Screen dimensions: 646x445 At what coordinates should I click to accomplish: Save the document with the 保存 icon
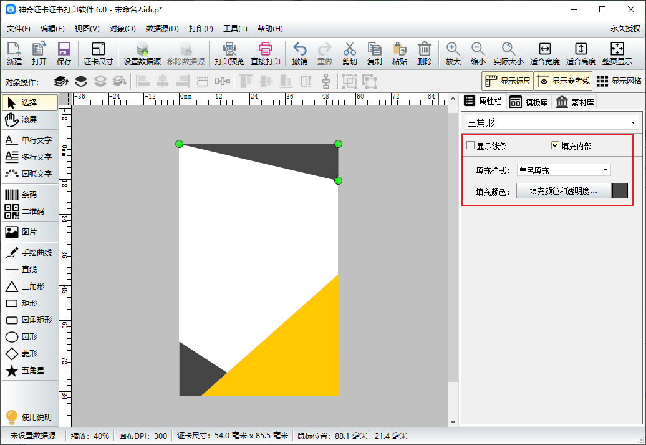(64, 54)
